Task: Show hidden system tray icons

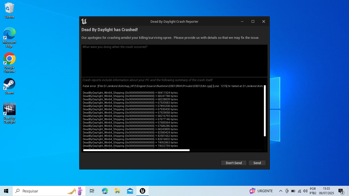Action: click(281, 191)
